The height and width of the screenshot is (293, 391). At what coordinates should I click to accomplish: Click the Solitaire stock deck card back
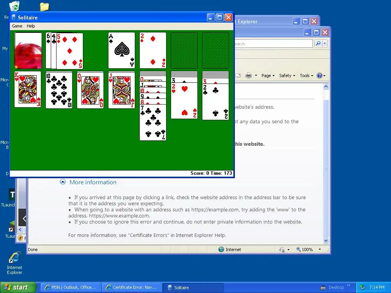click(x=28, y=51)
